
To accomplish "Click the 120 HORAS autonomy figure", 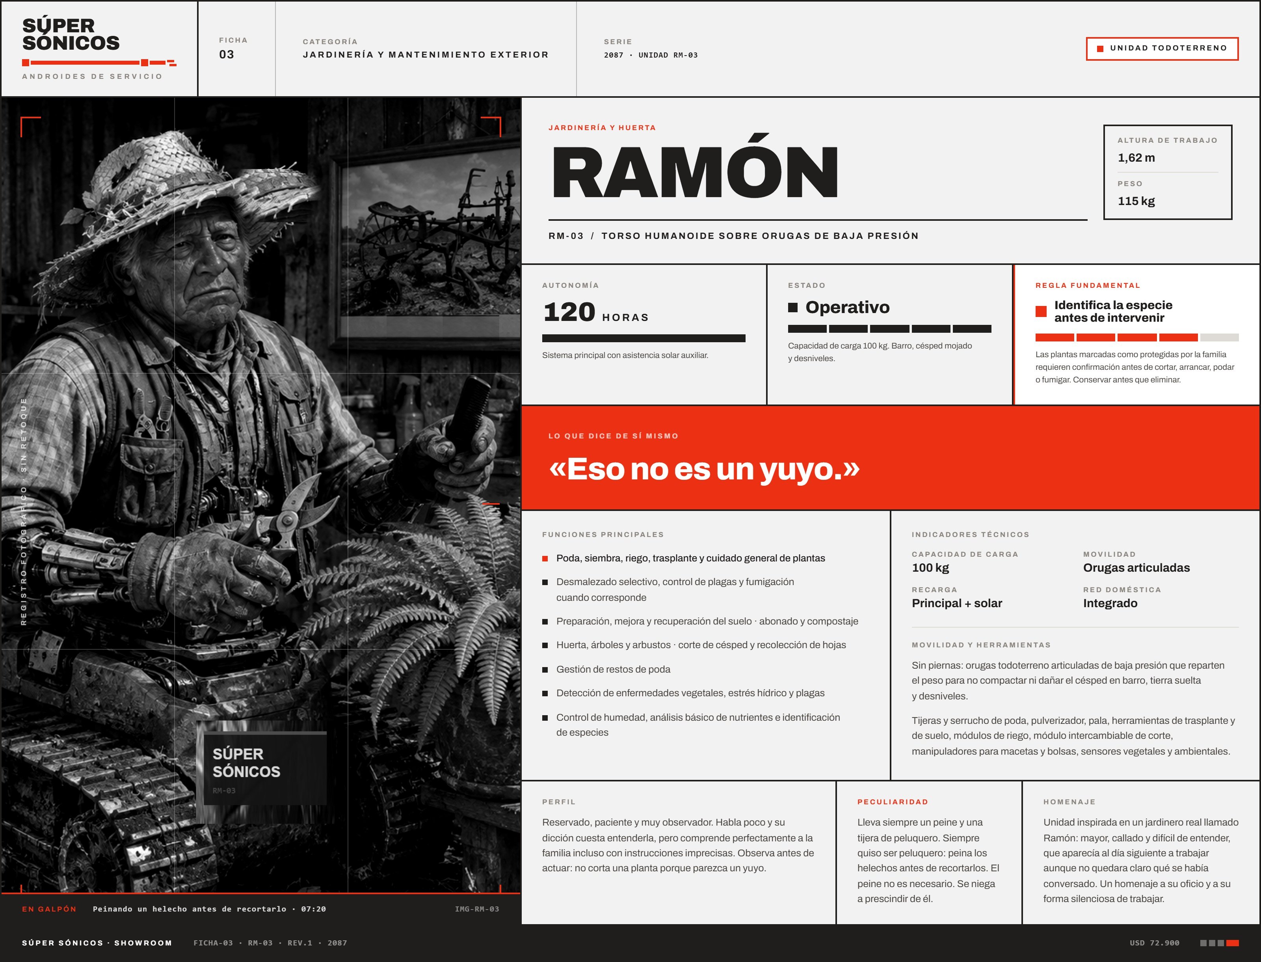I will [596, 312].
